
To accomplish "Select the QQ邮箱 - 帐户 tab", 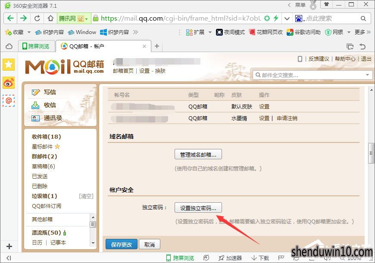I will pyautogui.click(x=103, y=46).
